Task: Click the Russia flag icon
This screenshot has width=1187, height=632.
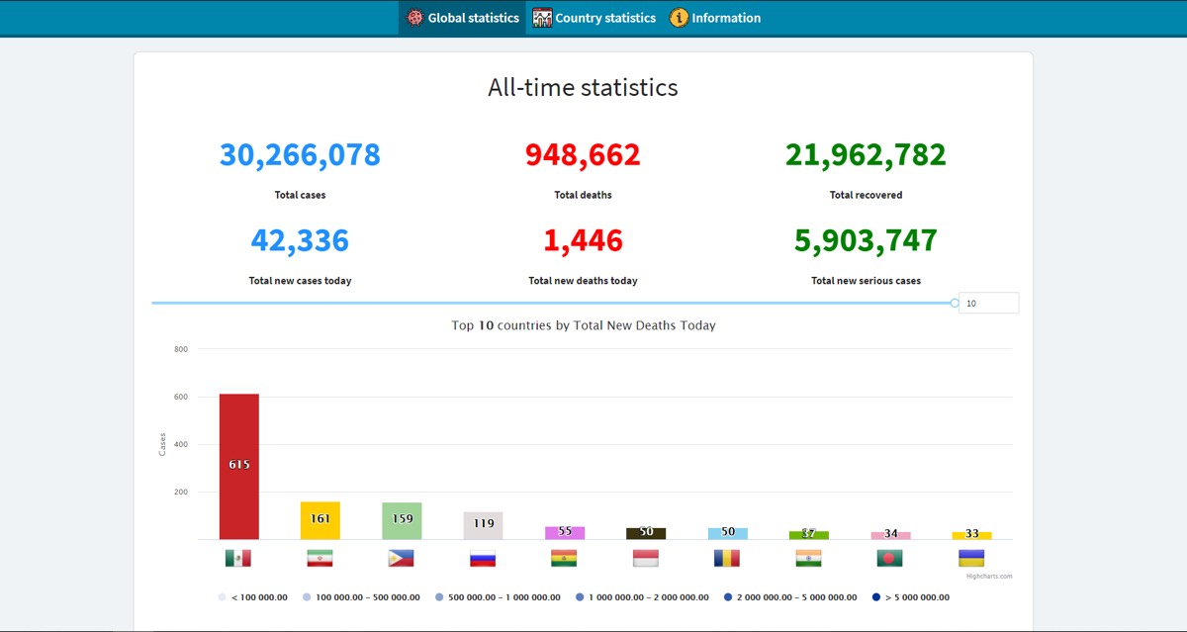Action: 483,558
